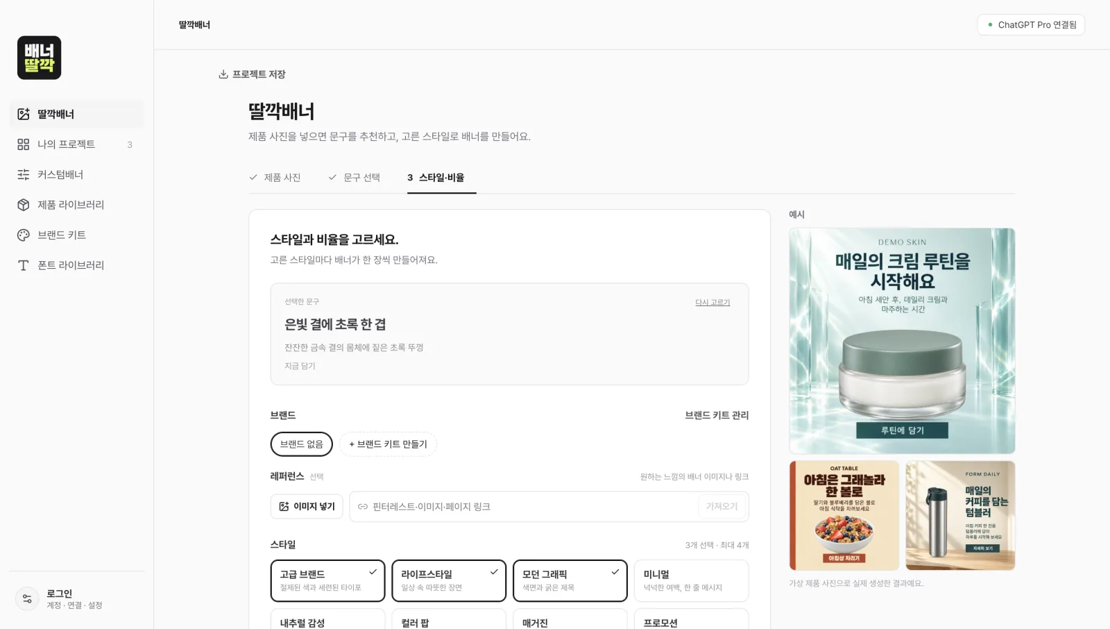Toggle the 라이프스타일 style card
Screen dimensions: 1110x629
449,580
